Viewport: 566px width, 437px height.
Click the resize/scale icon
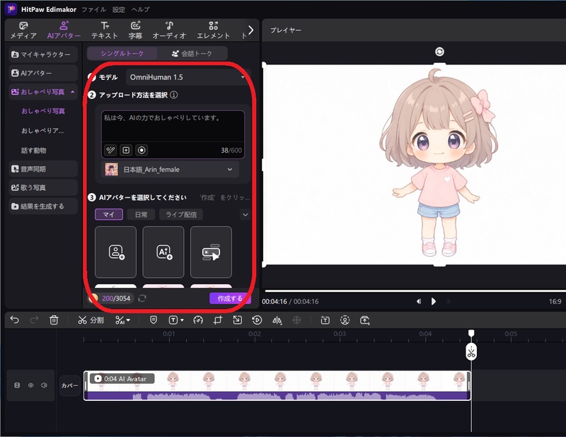(238, 320)
